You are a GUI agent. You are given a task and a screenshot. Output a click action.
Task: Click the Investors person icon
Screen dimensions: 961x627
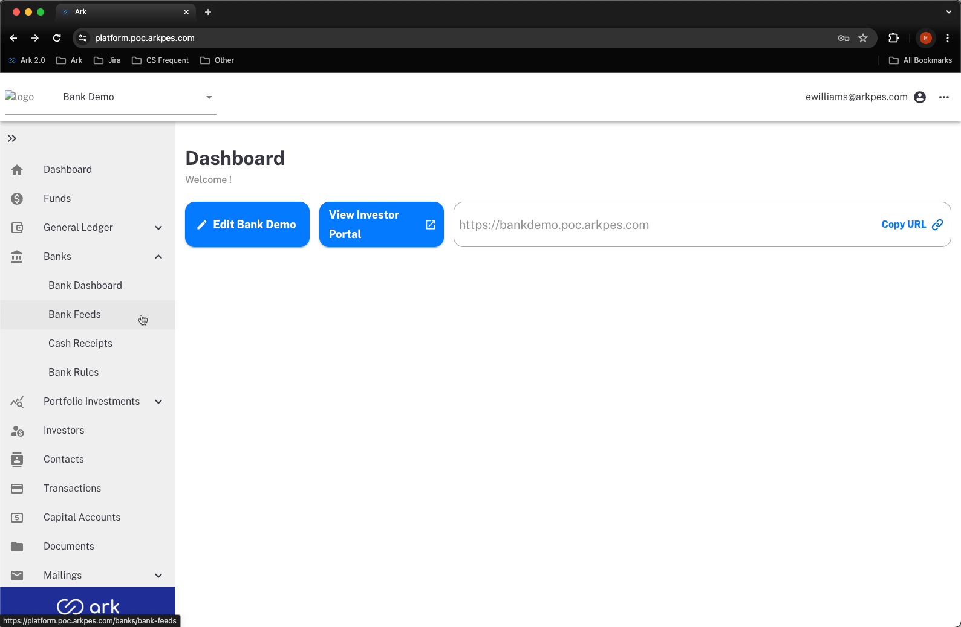17,431
